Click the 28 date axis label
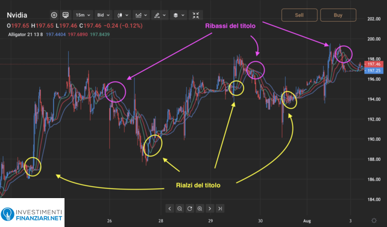The image size is (387, 227). [161, 221]
